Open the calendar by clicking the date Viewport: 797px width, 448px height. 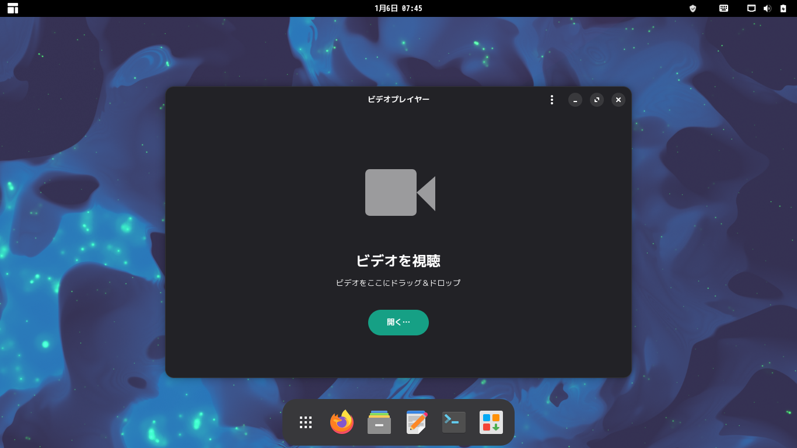tap(398, 8)
